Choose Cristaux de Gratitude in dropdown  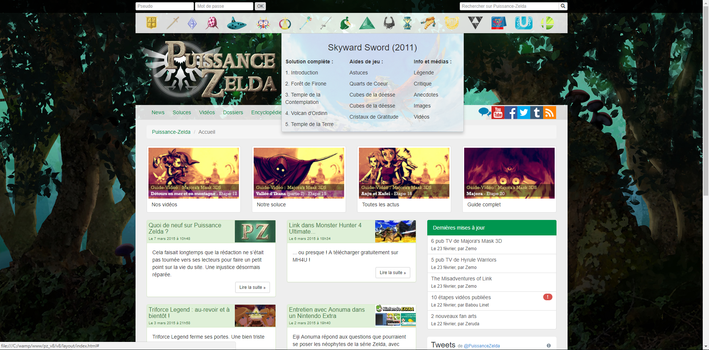pyautogui.click(x=374, y=117)
